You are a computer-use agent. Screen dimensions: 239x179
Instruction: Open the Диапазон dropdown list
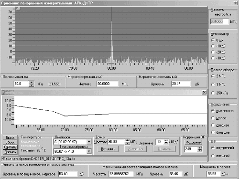pos(89,142)
